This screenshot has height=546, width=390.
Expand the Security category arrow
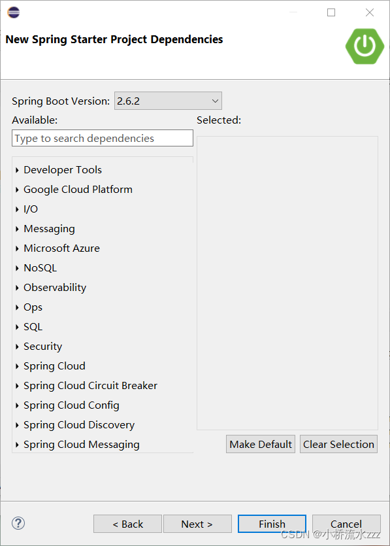17,347
